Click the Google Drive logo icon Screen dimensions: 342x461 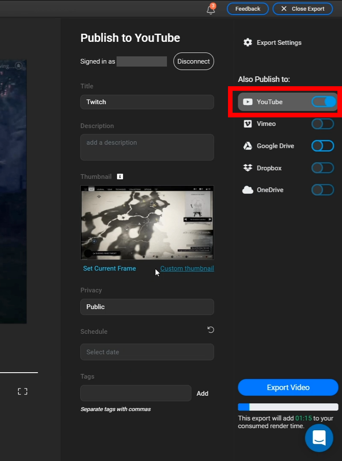[x=248, y=146]
